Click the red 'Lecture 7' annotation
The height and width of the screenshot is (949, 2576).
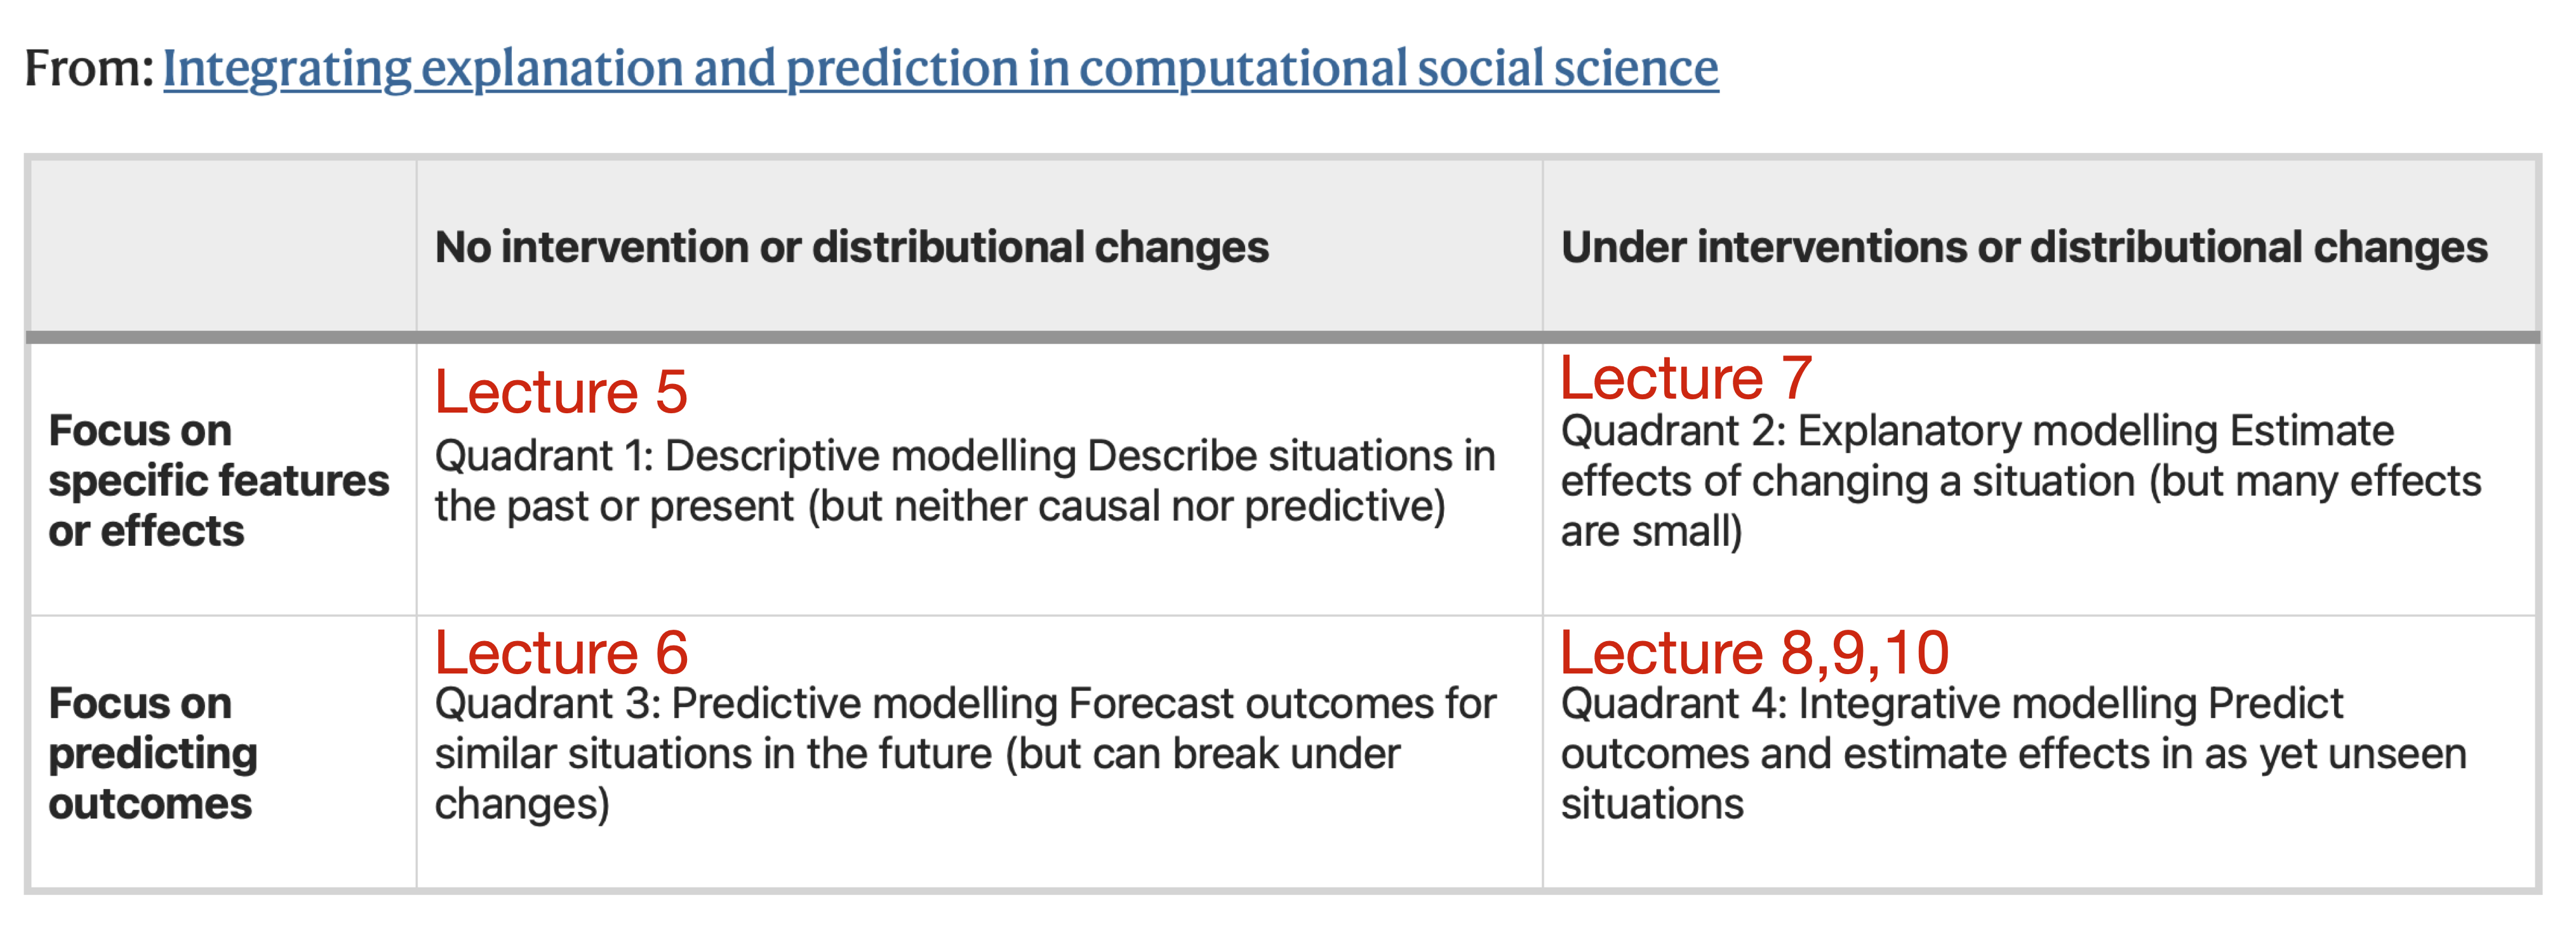[x=1686, y=378]
